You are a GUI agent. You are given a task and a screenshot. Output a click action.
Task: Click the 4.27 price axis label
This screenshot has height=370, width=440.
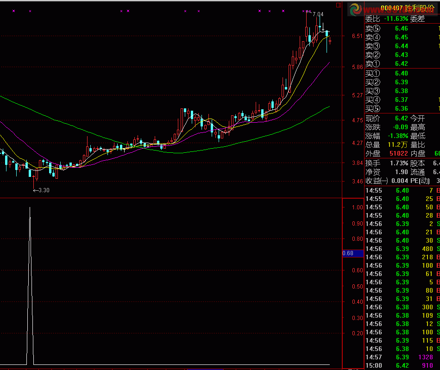(358, 143)
